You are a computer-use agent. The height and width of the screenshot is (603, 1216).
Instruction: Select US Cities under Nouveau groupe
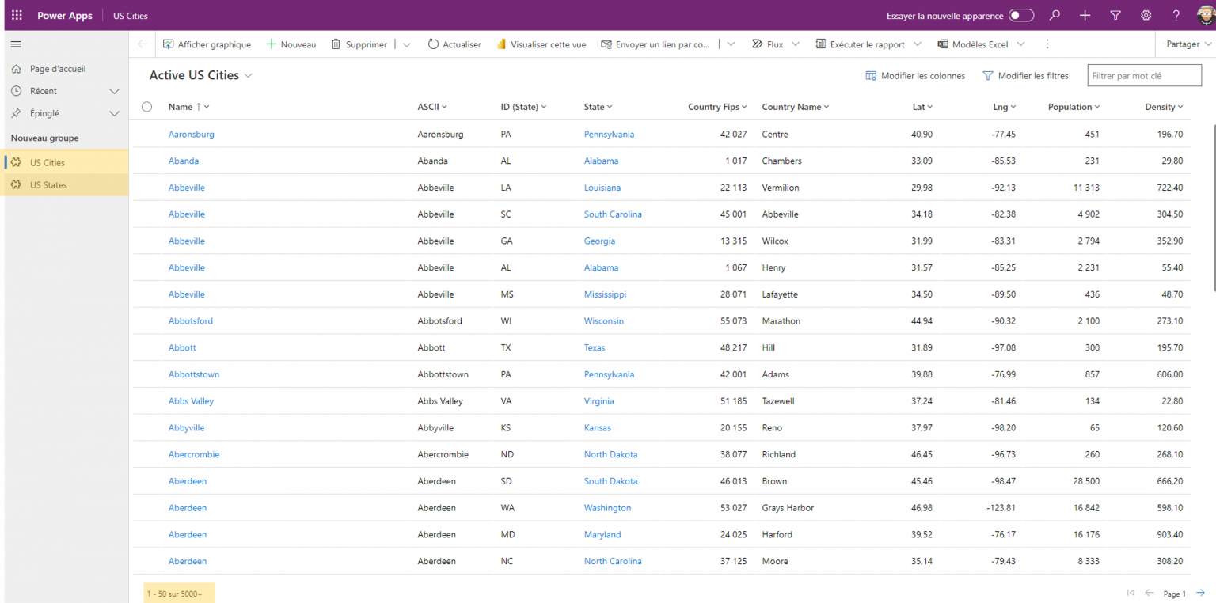pos(47,161)
